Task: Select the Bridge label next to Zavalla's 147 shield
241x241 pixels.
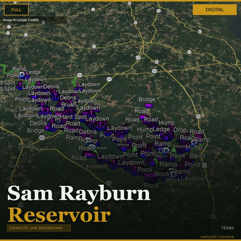Action: click(36, 131)
